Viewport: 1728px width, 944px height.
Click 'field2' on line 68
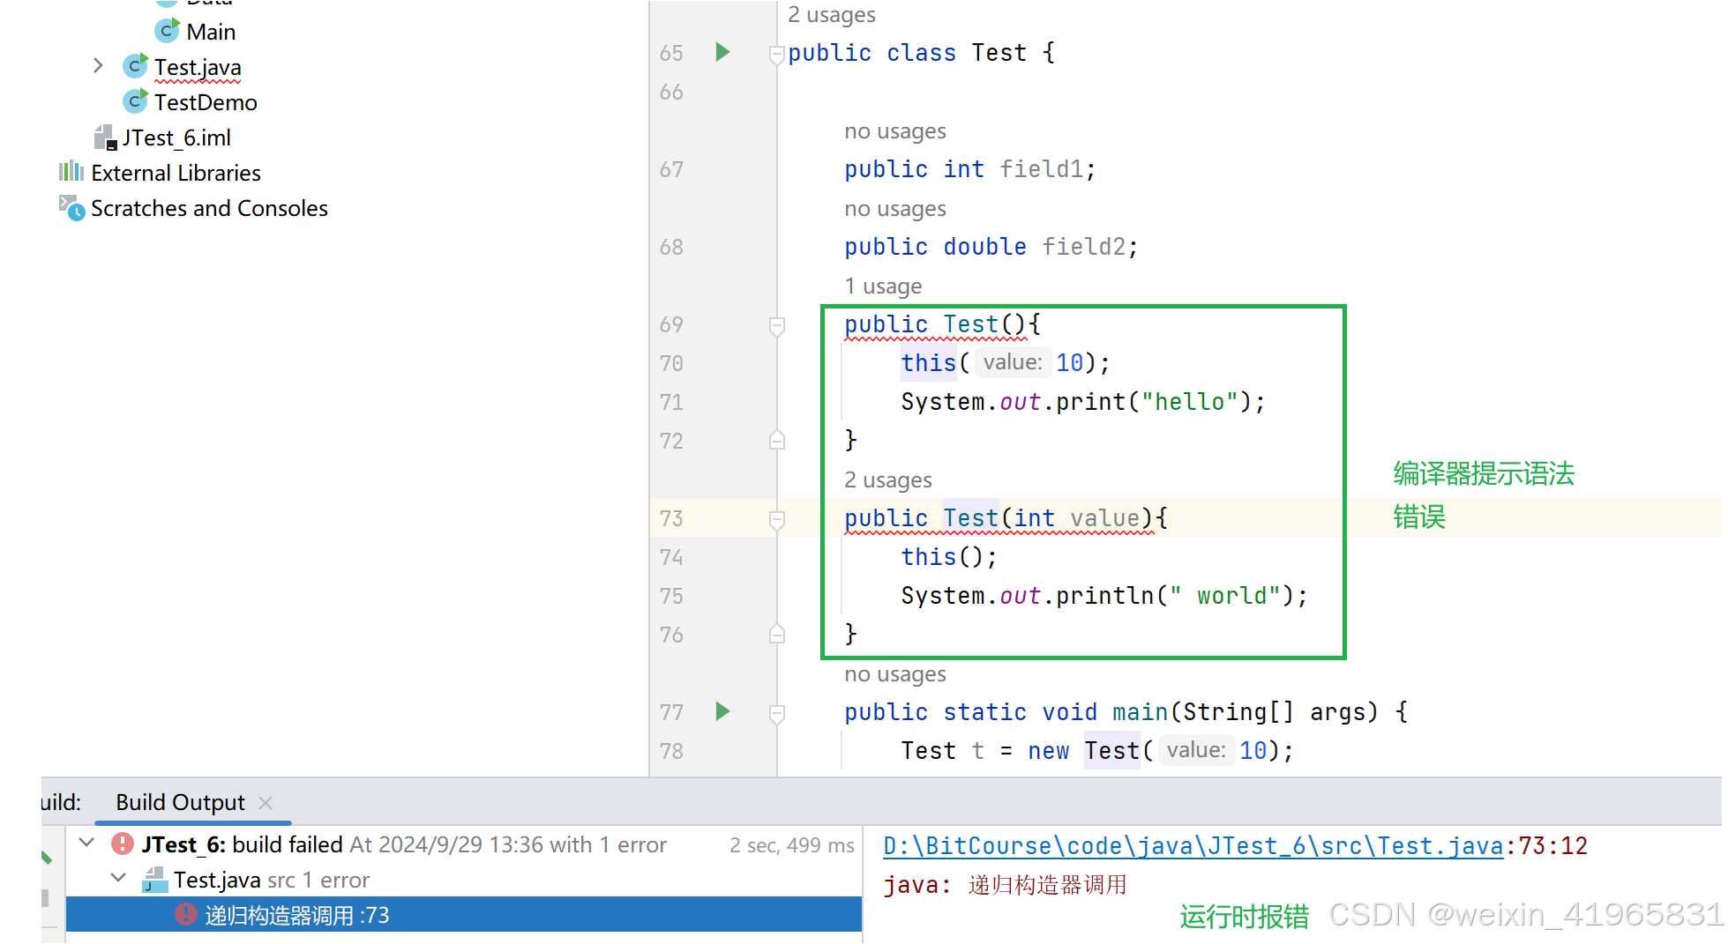tap(1083, 247)
